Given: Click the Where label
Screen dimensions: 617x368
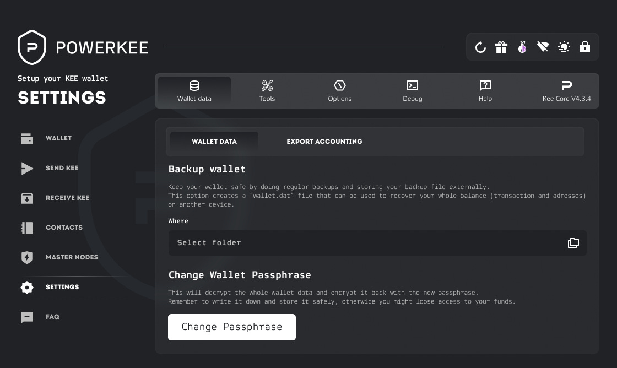Looking at the screenshot, I should (178, 221).
